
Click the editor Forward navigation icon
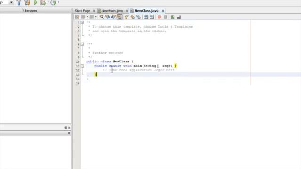[x=92, y=17]
